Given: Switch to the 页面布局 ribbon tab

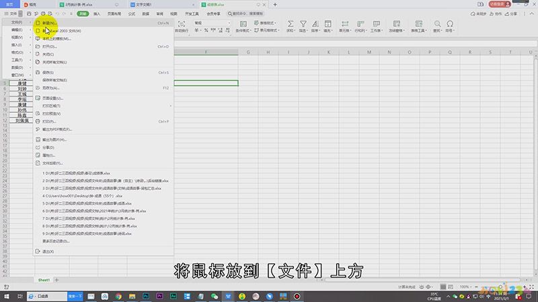Looking at the screenshot, I should click(114, 13).
